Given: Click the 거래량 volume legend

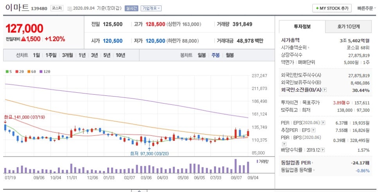Looking at the screenshot, I should (263, 161).
